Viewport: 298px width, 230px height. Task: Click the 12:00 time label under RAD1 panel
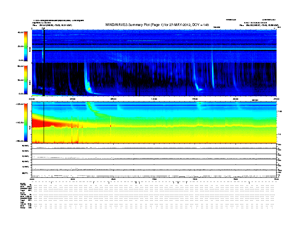[x=154, y=99]
